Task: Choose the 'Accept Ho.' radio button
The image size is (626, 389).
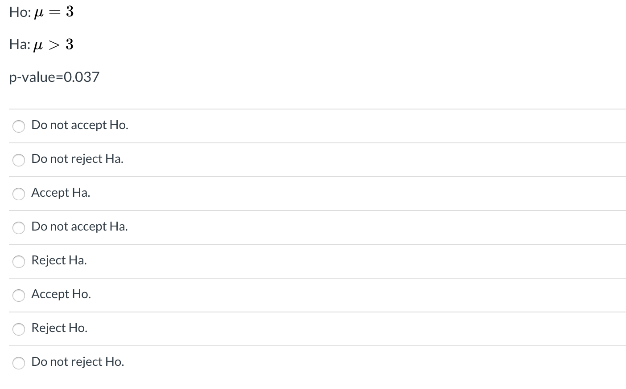Action: click(x=19, y=296)
